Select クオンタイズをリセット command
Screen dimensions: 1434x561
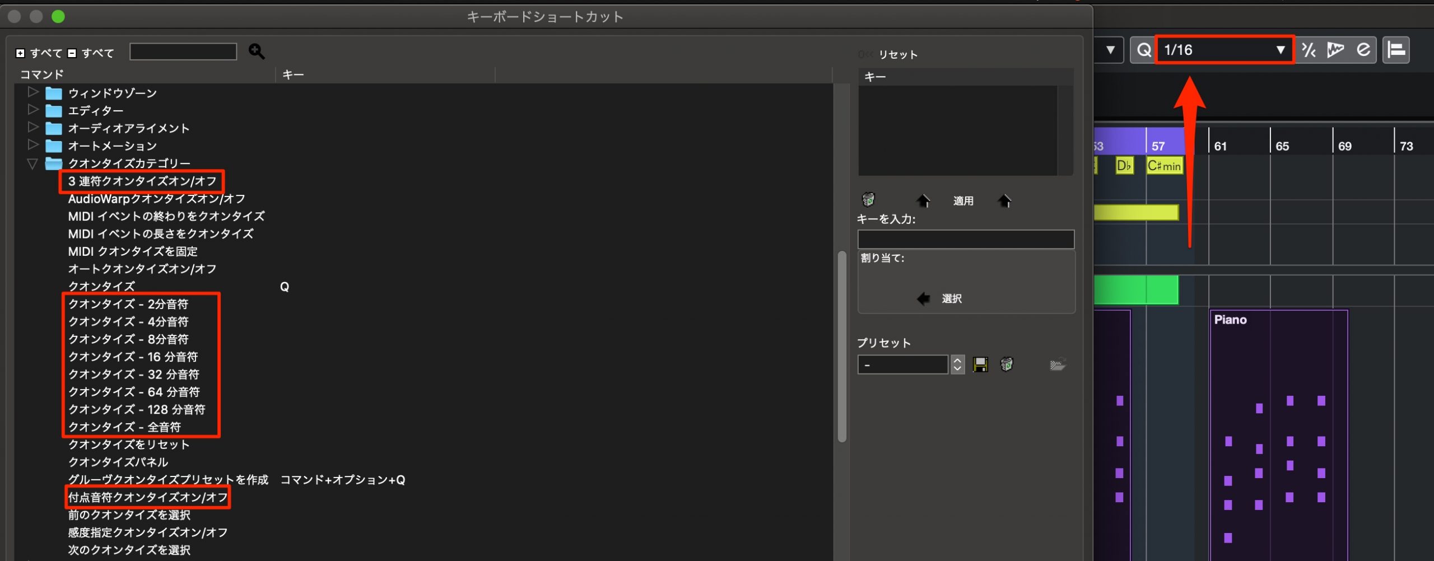tap(128, 444)
